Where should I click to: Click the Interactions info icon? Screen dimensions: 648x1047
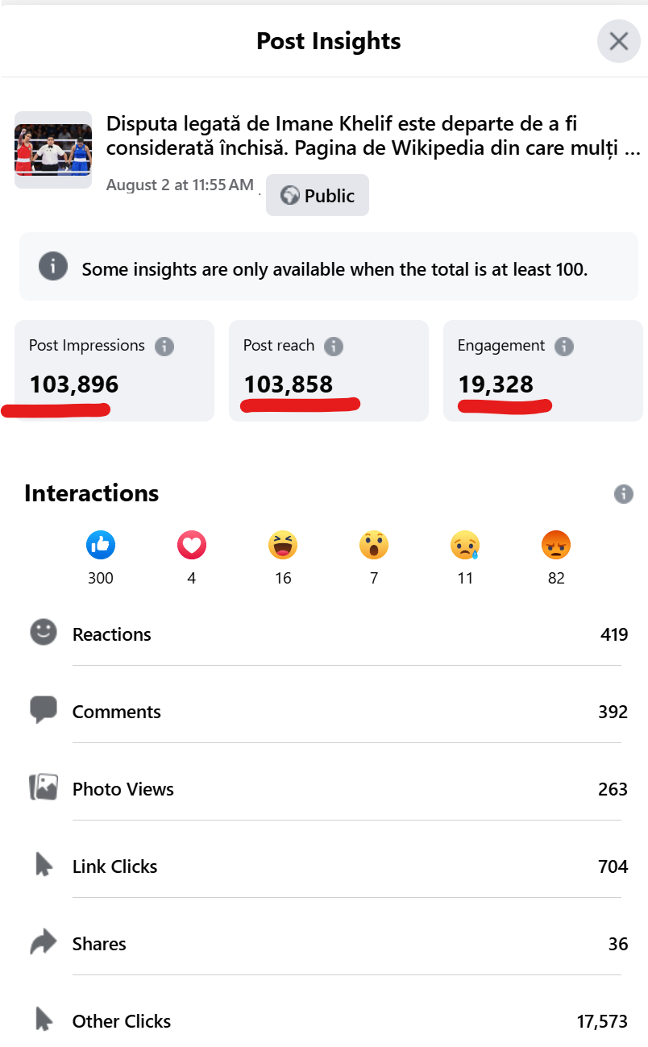[623, 494]
